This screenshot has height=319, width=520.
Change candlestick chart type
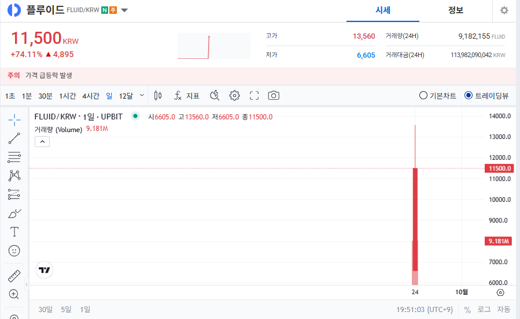[x=158, y=96]
